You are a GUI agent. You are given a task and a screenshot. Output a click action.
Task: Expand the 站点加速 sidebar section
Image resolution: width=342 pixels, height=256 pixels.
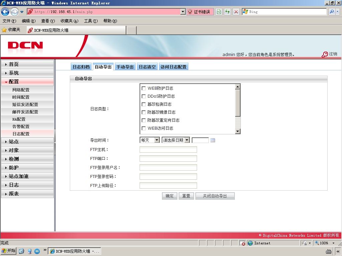click(27, 176)
